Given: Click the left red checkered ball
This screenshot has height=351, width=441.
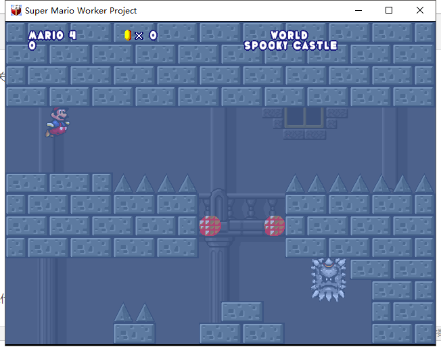Looking at the screenshot, I should pyautogui.click(x=210, y=225).
